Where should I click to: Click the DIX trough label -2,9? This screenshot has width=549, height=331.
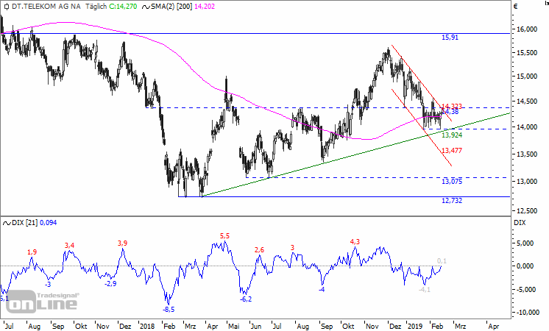pyautogui.click(x=110, y=284)
